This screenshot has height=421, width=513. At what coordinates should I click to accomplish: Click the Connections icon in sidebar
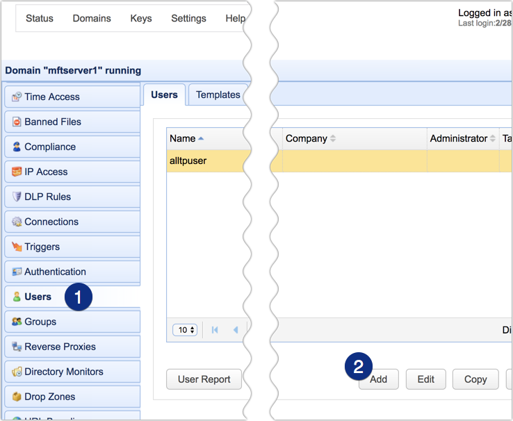click(17, 222)
